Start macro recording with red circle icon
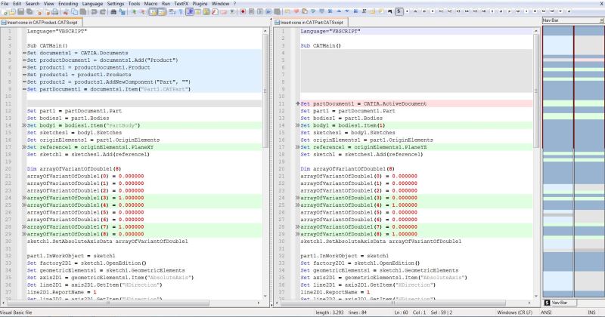Viewport: 605px width, 317px height. coord(243,12)
